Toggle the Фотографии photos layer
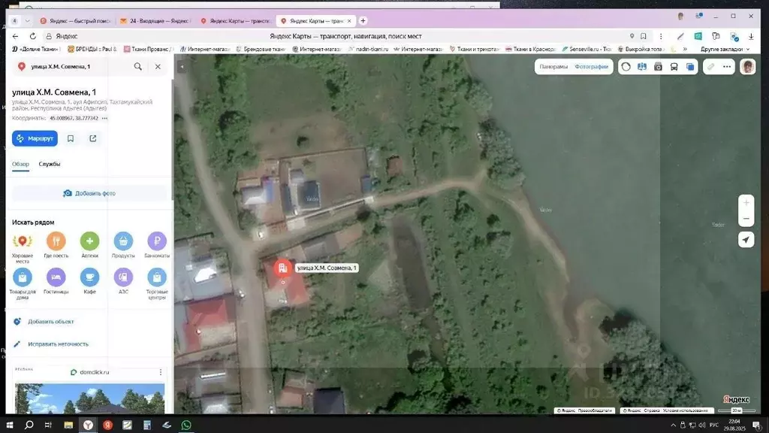 (x=592, y=67)
